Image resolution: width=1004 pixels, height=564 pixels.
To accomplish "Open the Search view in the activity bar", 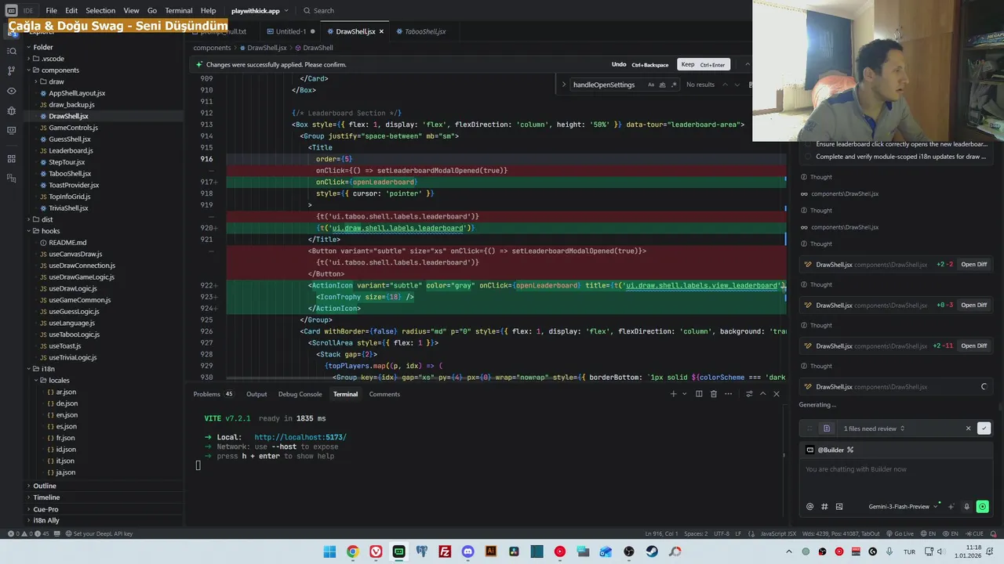I will 11,51.
